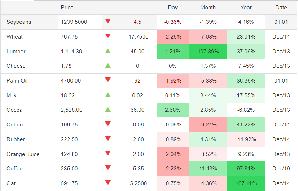This screenshot has height=191, width=298.
Task: Click the green up arrow in Cheese row
Action: pos(108,65)
